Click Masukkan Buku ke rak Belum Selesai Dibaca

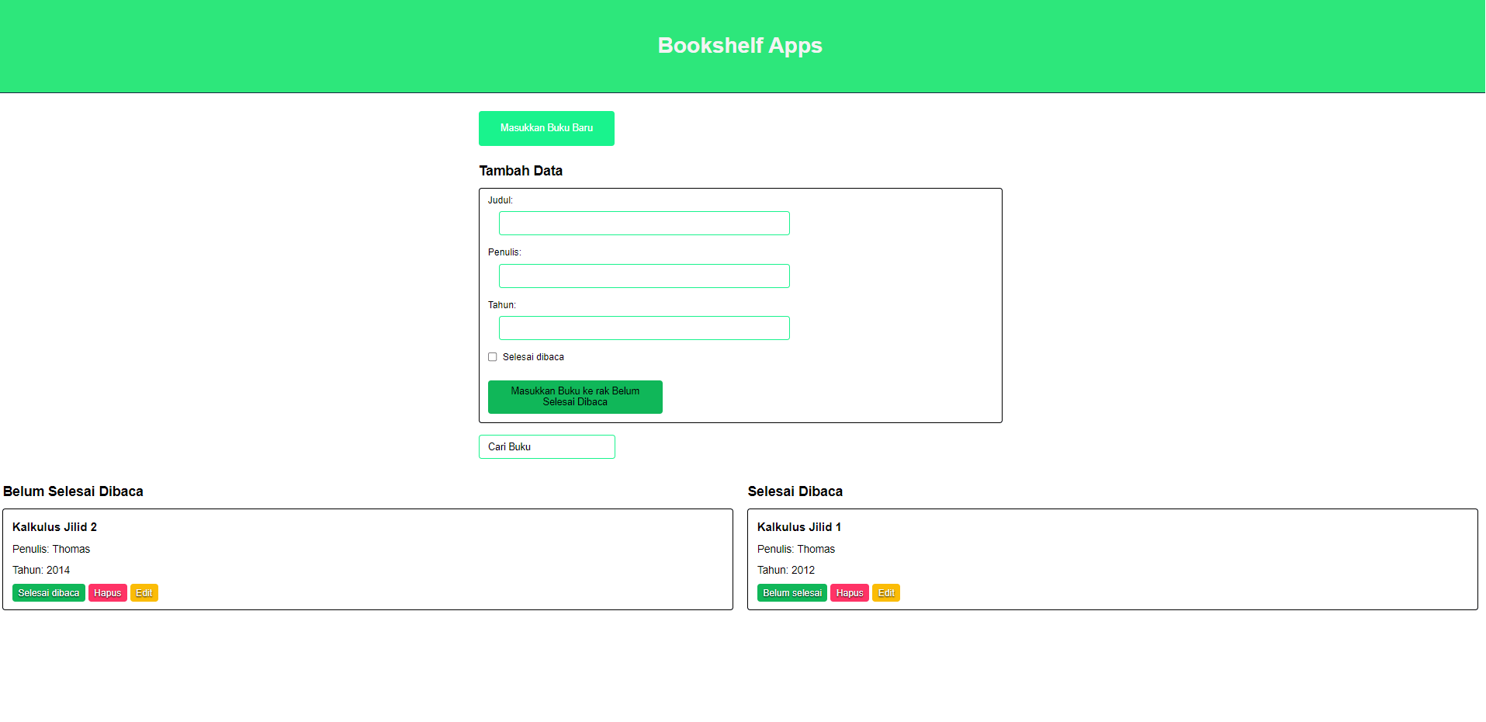pyautogui.click(x=574, y=397)
